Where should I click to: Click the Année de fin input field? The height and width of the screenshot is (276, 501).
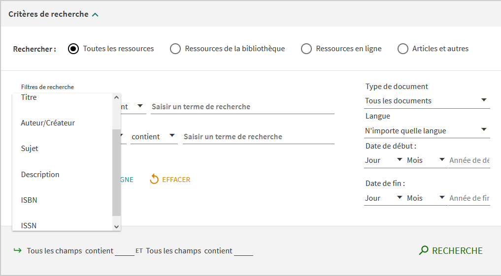coord(469,198)
